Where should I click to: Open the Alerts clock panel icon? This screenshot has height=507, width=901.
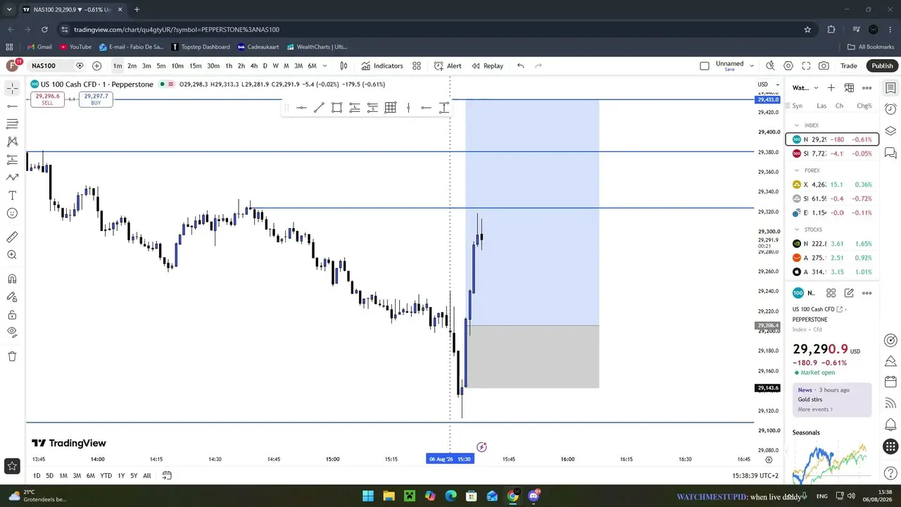890,109
